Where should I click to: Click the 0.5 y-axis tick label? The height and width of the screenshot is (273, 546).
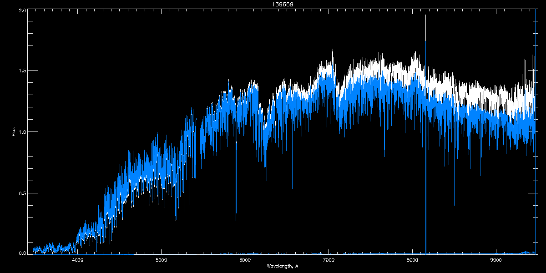tap(22, 193)
